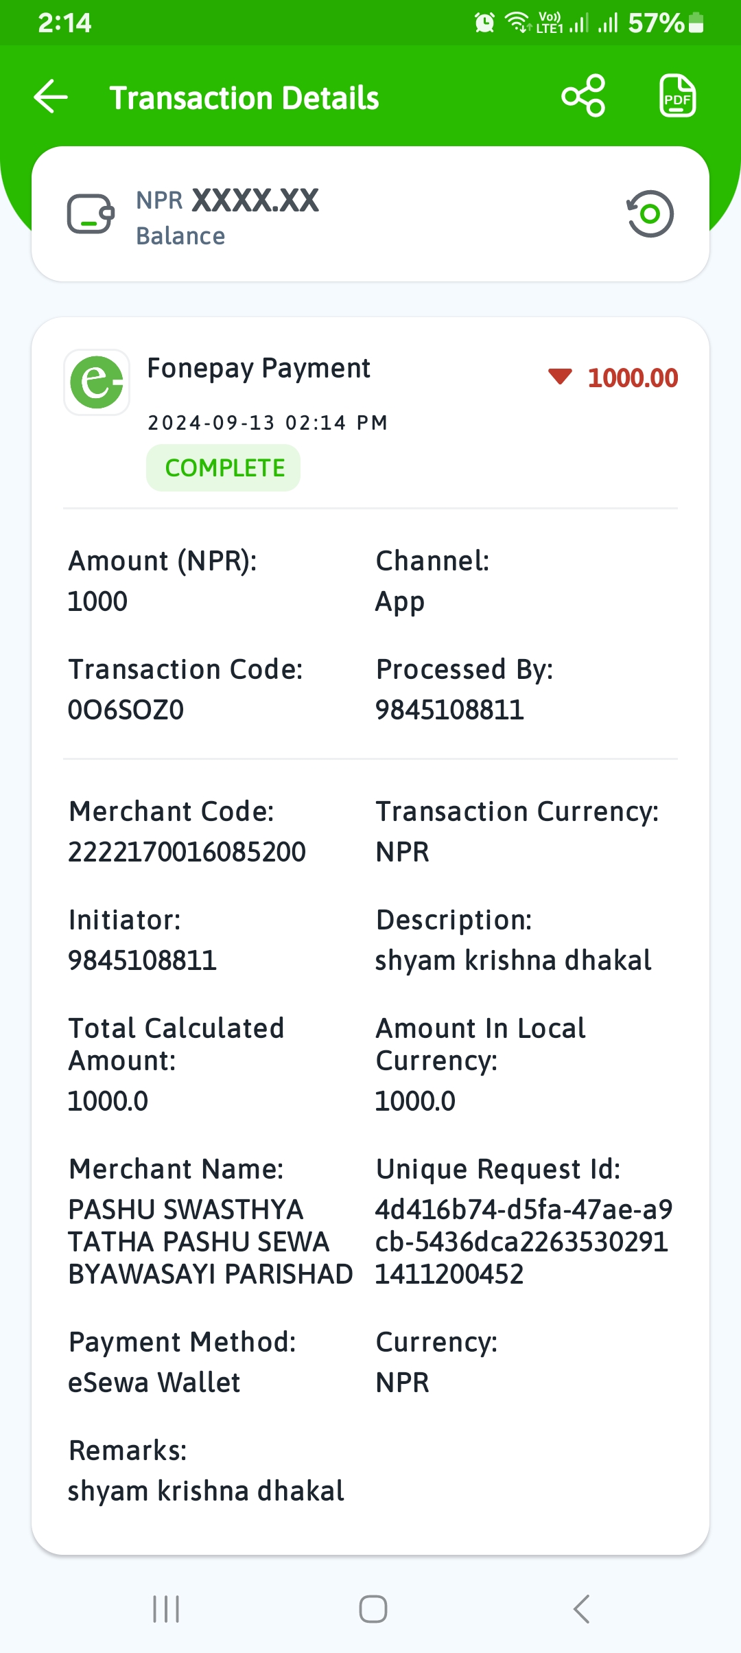
Task: Tap the red down-triangle debit indicator
Action: coord(560,376)
